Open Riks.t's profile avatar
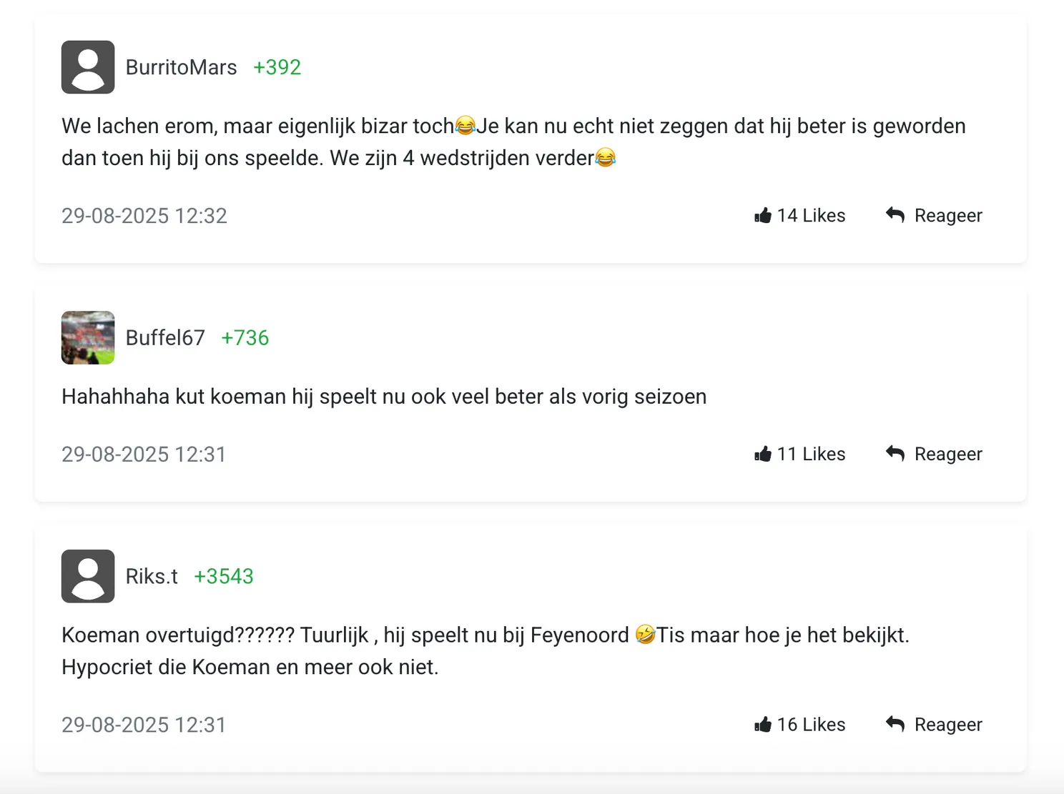 point(87,576)
